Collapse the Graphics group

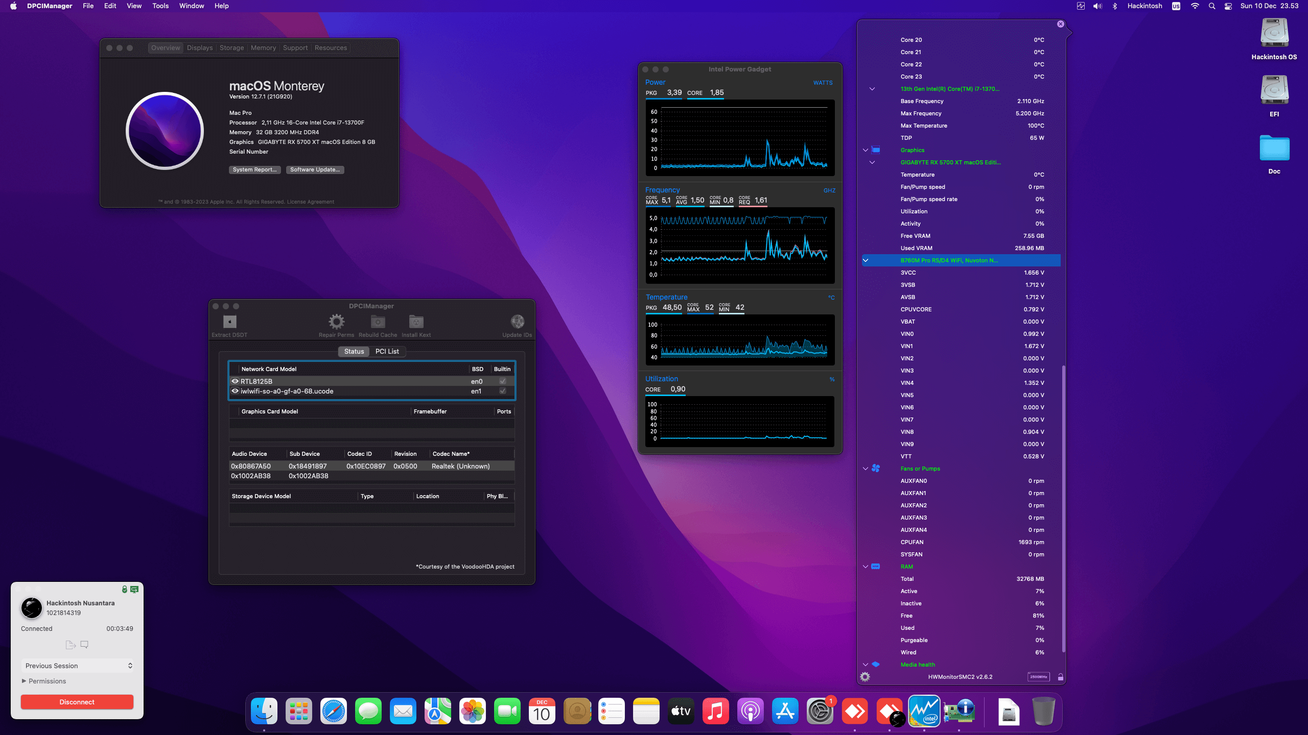[x=866, y=150]
